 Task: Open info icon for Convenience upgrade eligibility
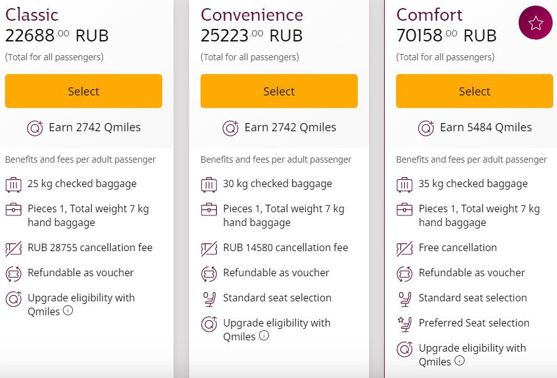tap(264, 335)
